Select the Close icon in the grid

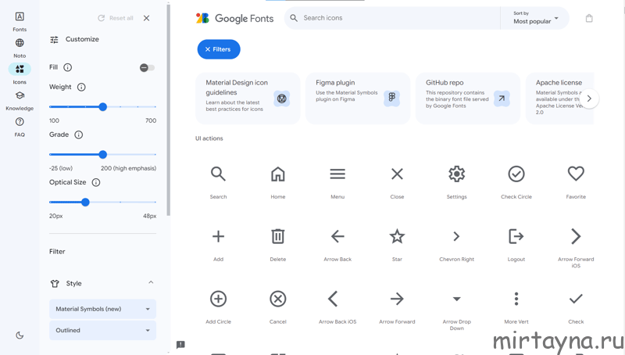click(x=397, y=174)
